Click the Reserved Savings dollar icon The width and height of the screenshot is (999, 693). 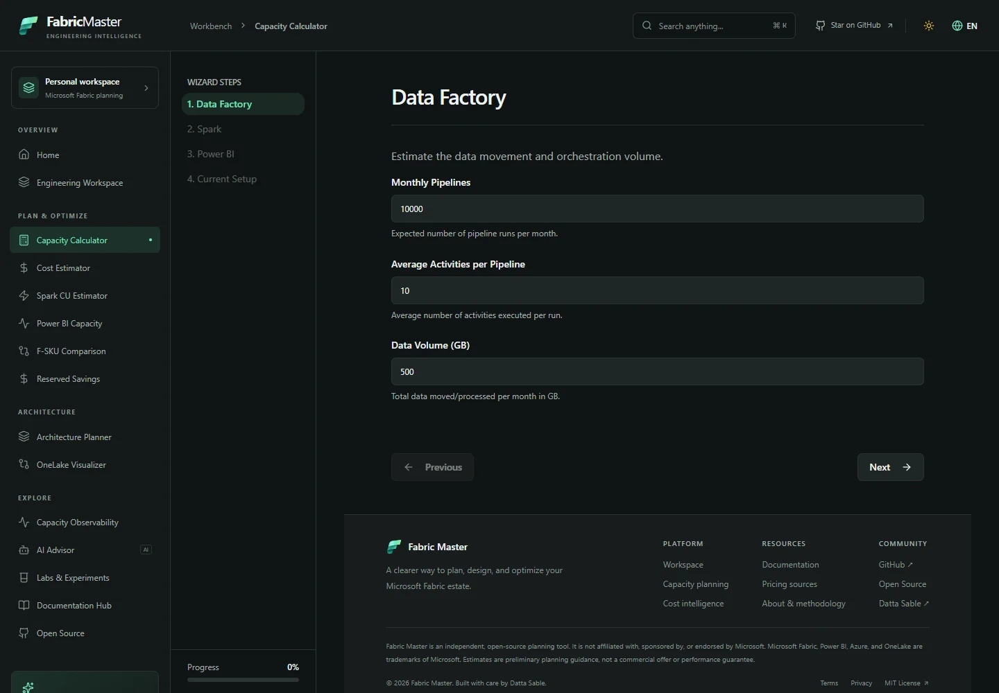24,378
